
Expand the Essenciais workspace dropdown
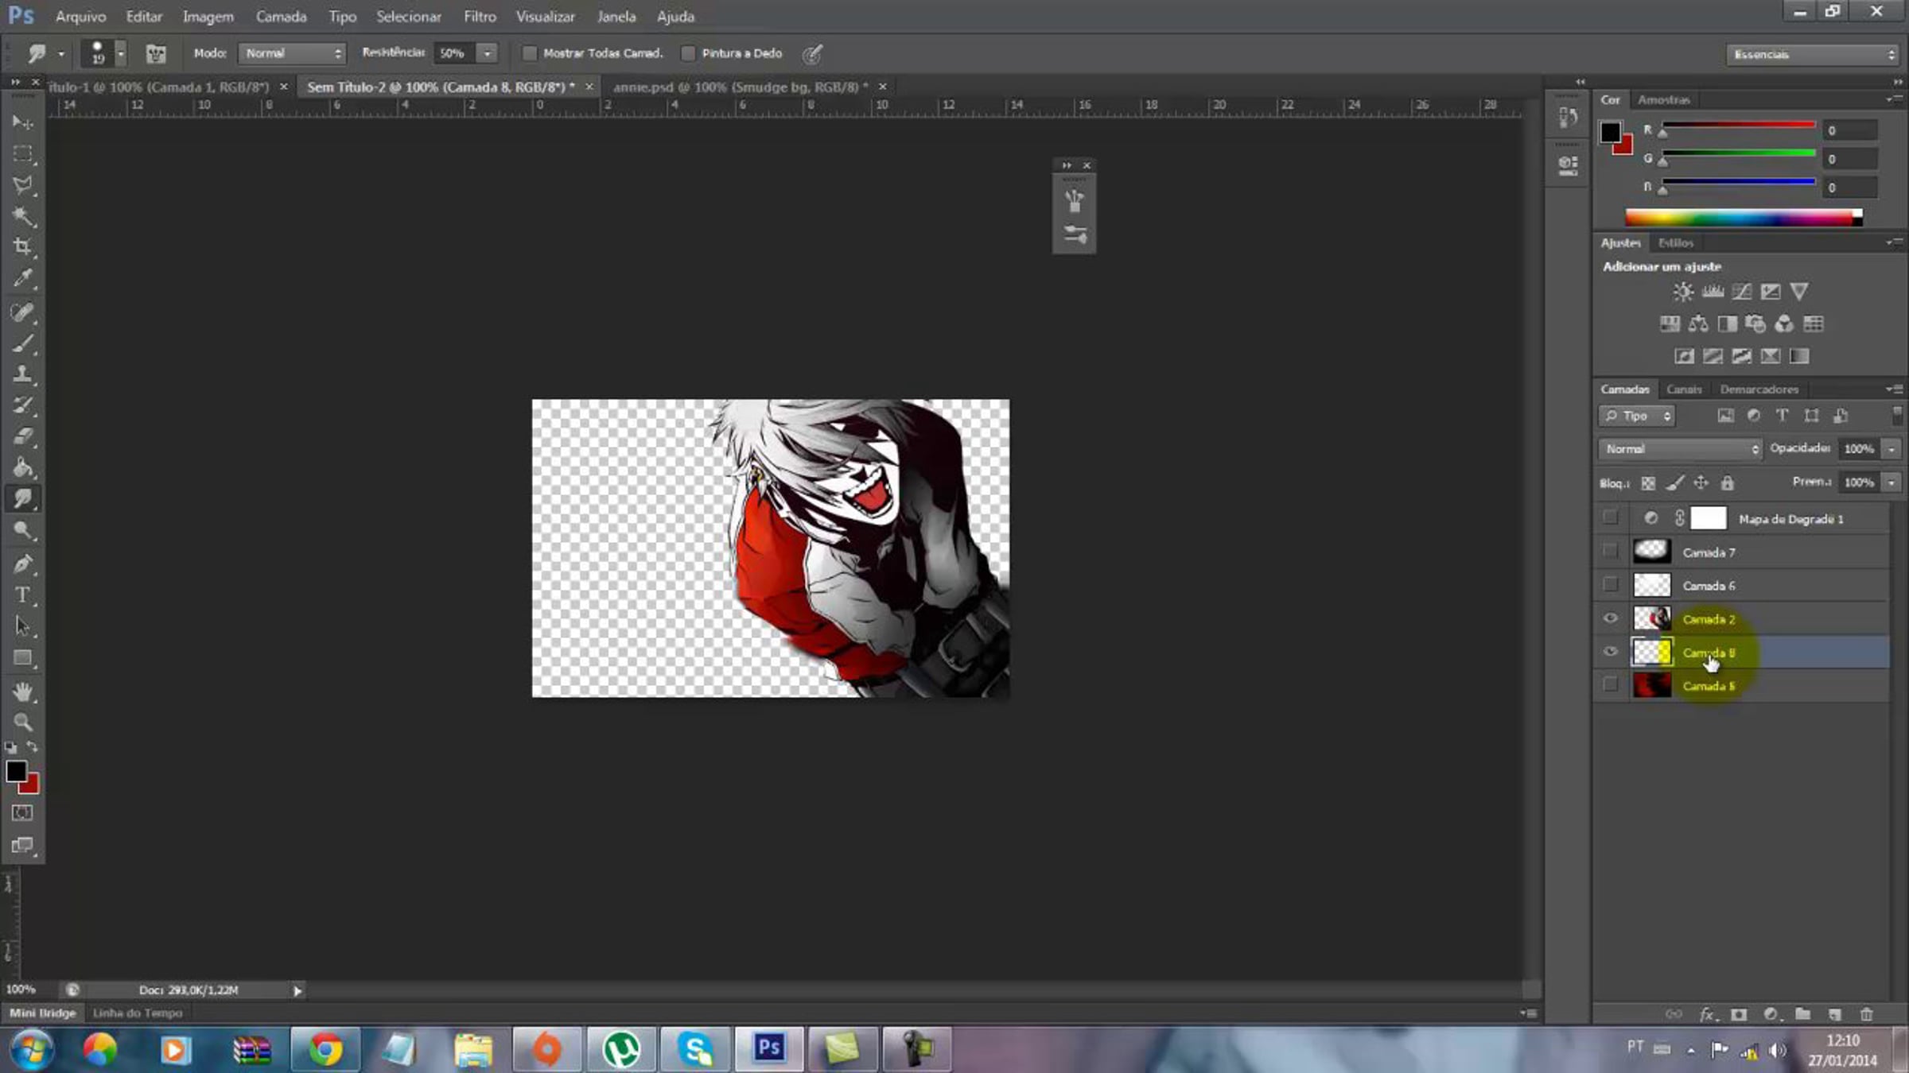[x=1812, y=54]
